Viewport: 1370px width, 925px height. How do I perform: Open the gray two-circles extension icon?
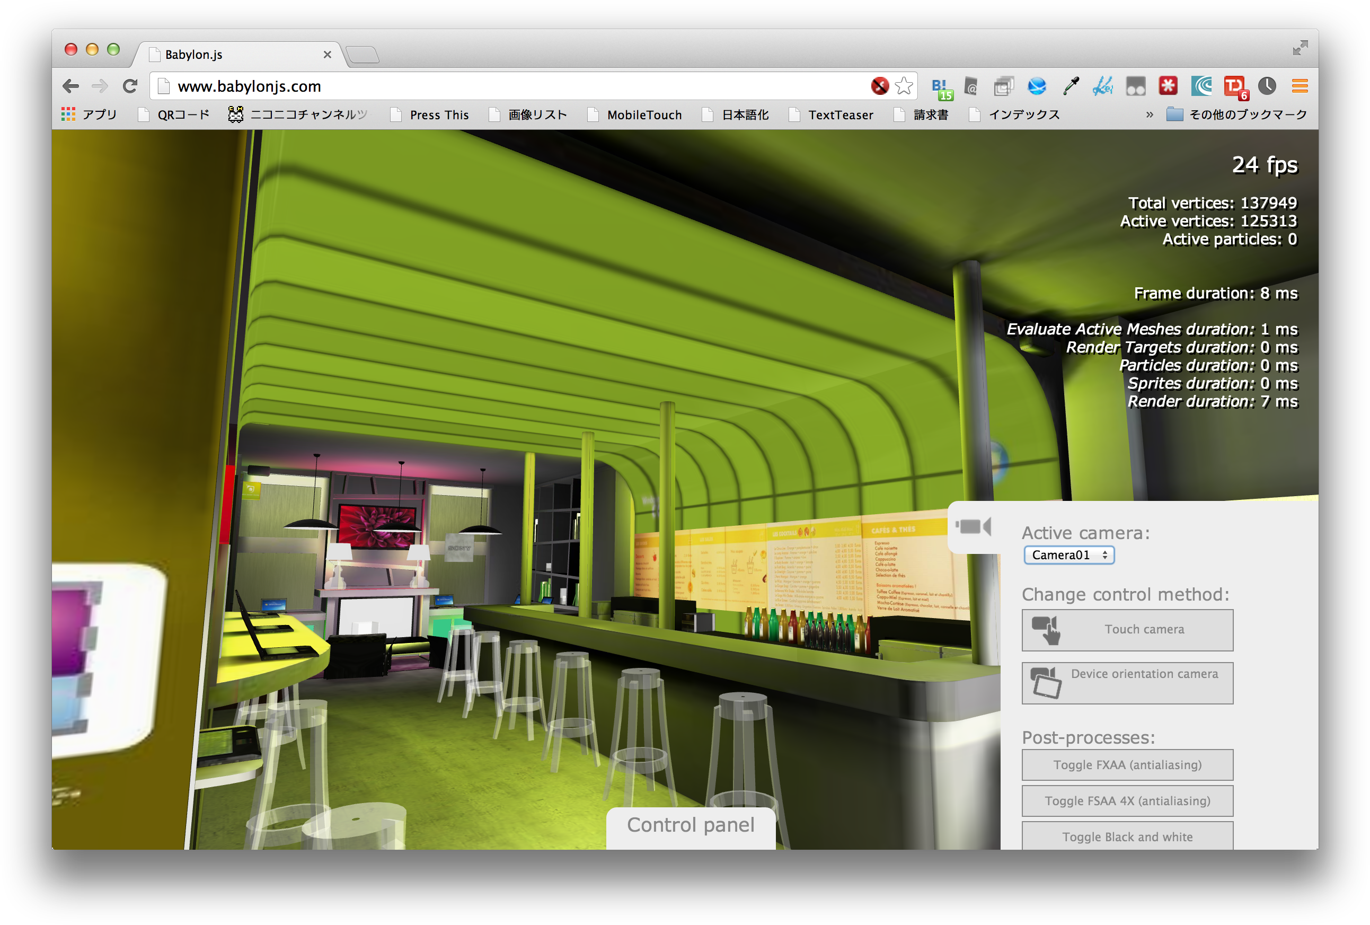(x=1135, y=86)
